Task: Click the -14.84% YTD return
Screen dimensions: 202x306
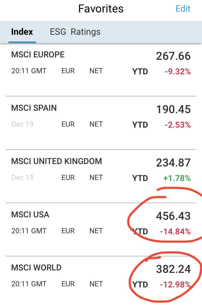Action: (176, 231)
